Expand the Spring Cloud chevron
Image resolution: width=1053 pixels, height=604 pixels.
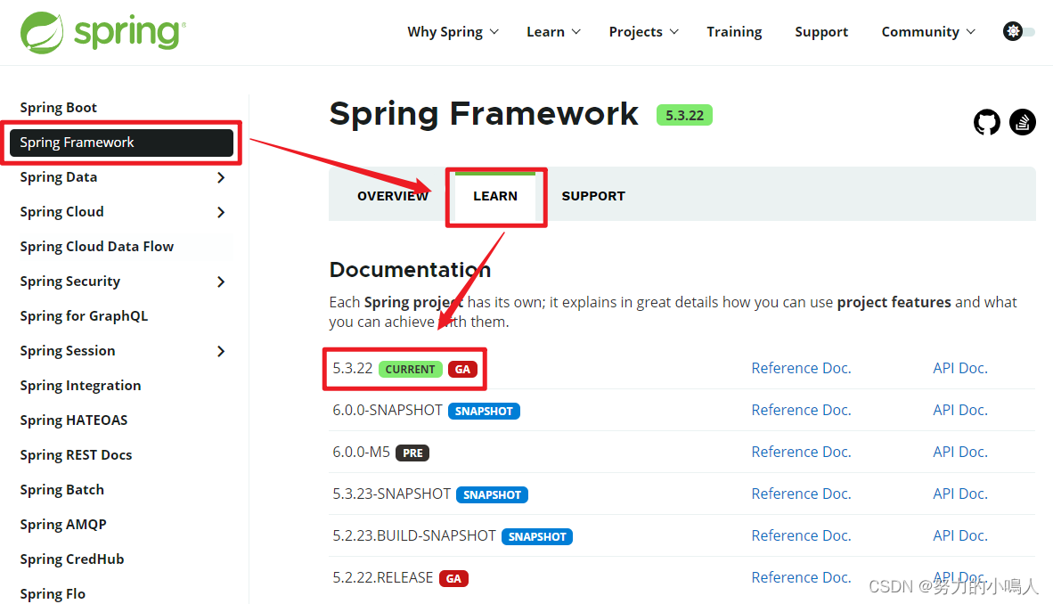(221, 212)
